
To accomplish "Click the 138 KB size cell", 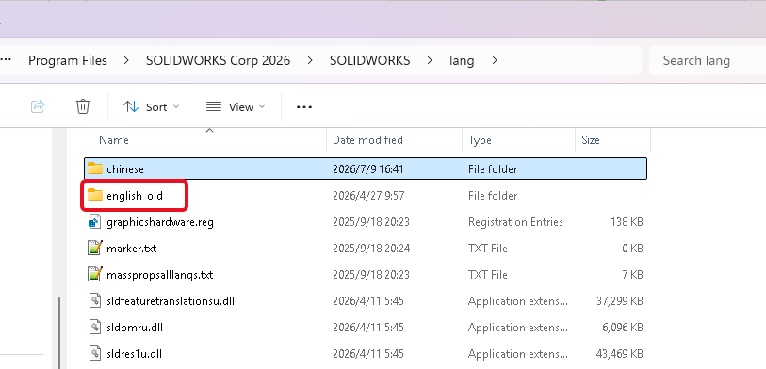I will coord(627,222).
